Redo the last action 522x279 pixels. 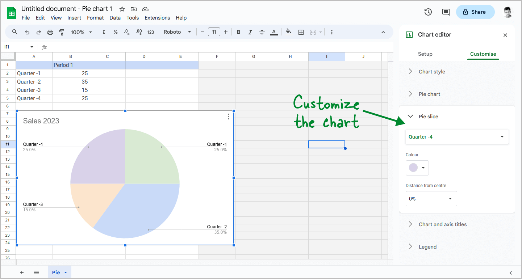(39, 32)
